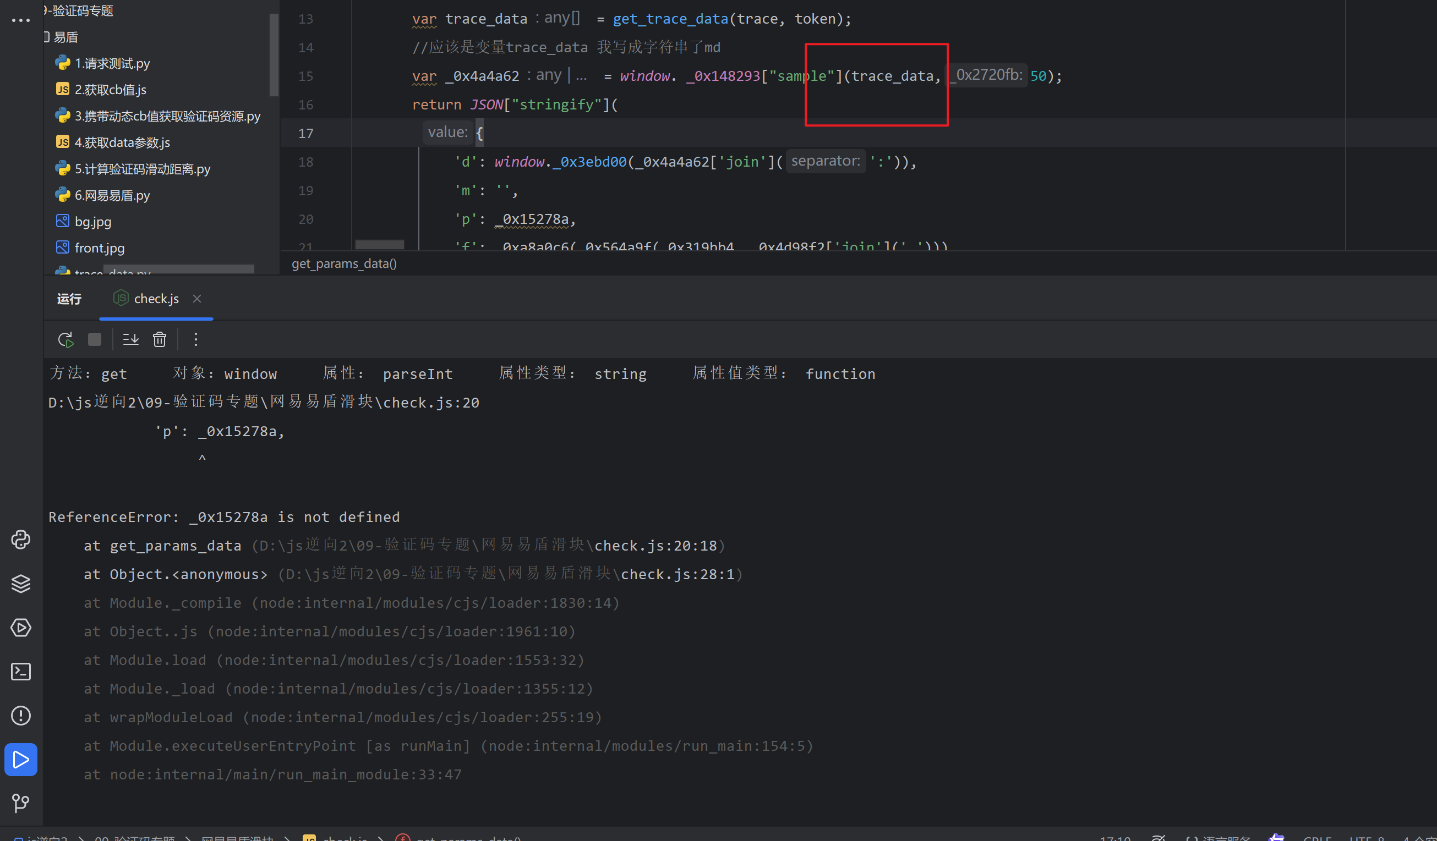Follow the check.js:28:1 stack trace link
The height and width of the screenshot is (841, 1437).
click(677, 574)
